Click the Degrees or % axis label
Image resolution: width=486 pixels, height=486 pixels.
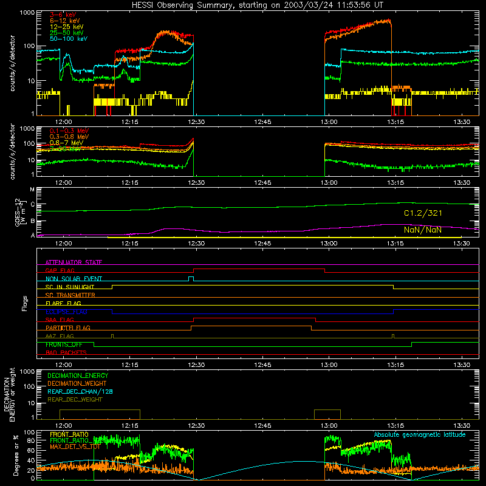[16, 456]
